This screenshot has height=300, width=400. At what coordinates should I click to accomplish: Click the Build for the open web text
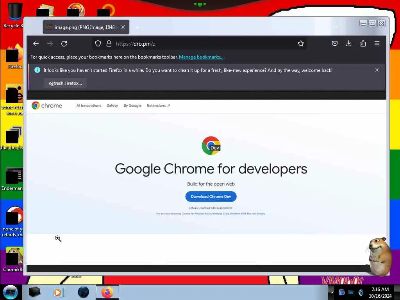(211, 184)
